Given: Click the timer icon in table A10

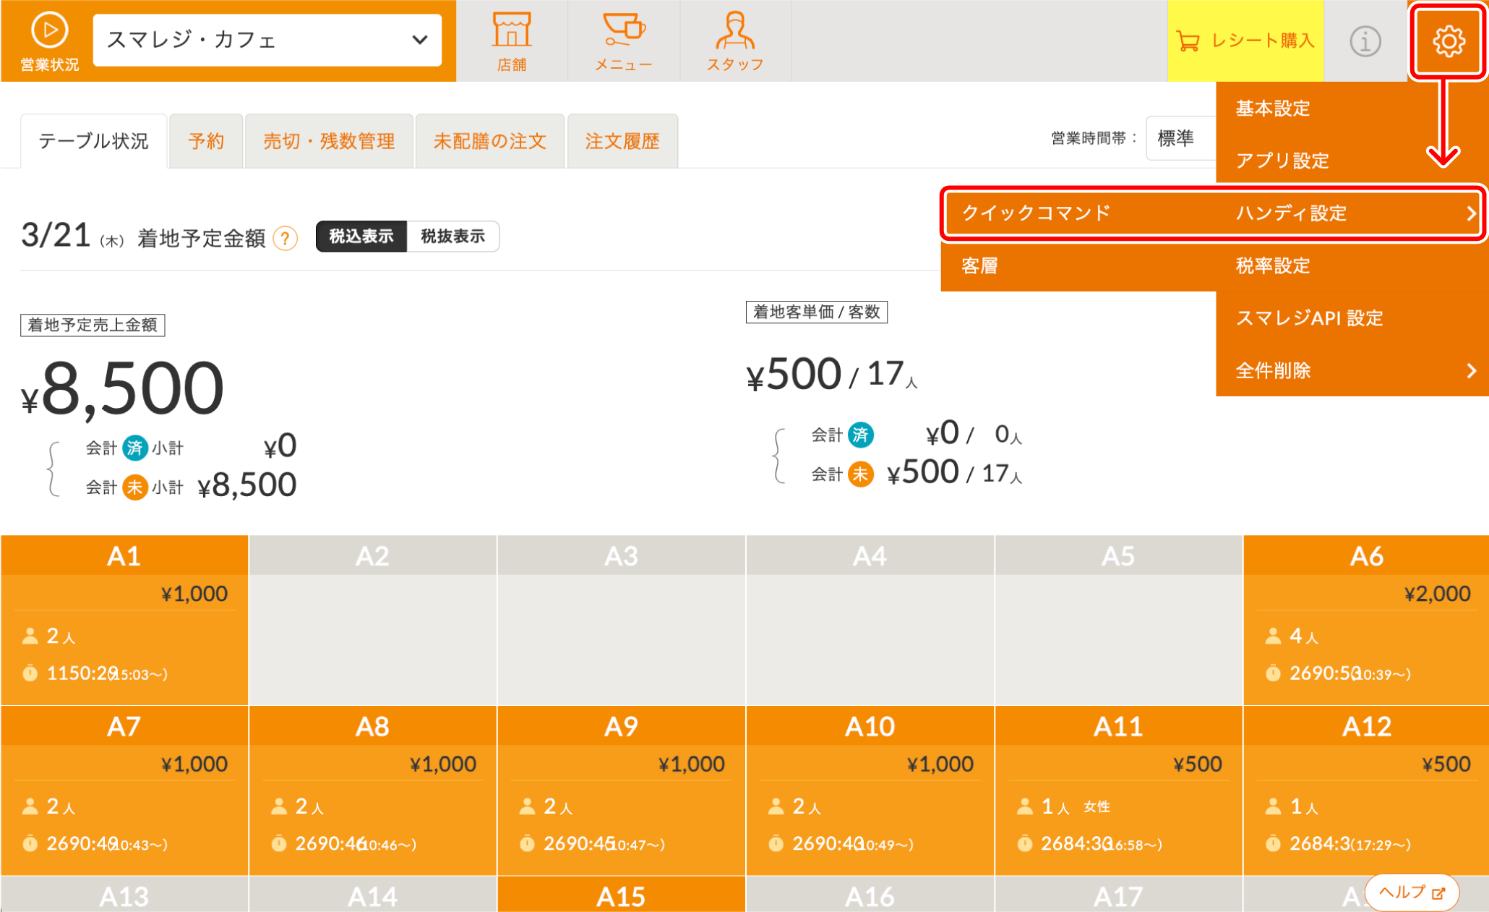Looking at the screenshot, I should (776, 844).
